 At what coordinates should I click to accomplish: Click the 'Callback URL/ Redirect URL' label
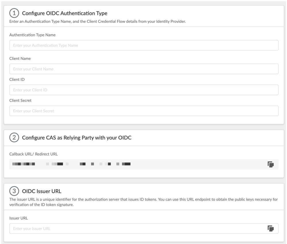coord(34,154)
